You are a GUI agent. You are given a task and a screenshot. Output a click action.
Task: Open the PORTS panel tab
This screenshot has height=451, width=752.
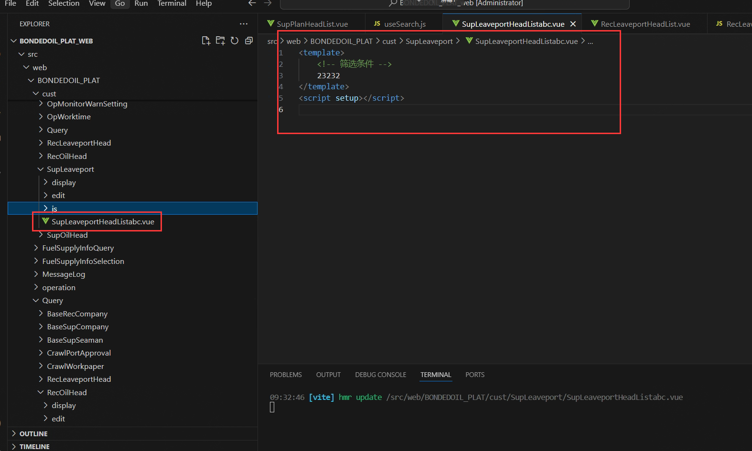point(475,375)
